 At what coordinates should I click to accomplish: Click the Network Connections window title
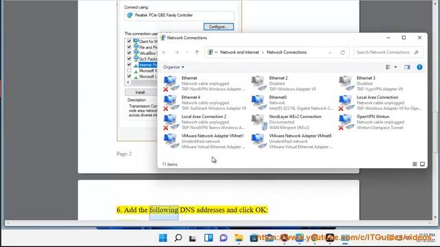[x=187, y=38]
